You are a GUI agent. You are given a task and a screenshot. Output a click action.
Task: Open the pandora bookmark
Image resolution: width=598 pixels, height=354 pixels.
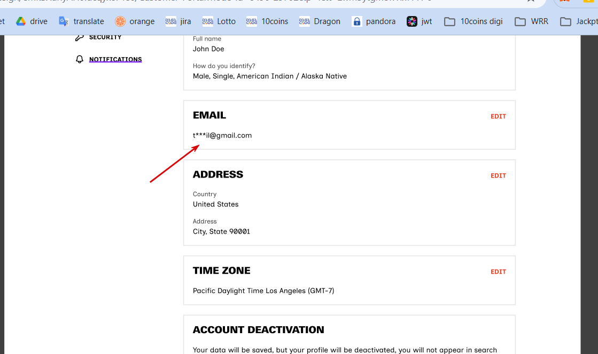tap(374, 21)
